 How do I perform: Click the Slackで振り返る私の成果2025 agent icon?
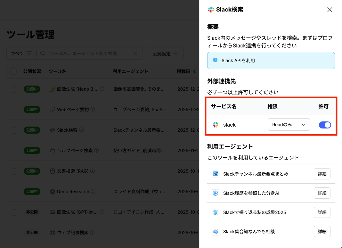216,212
